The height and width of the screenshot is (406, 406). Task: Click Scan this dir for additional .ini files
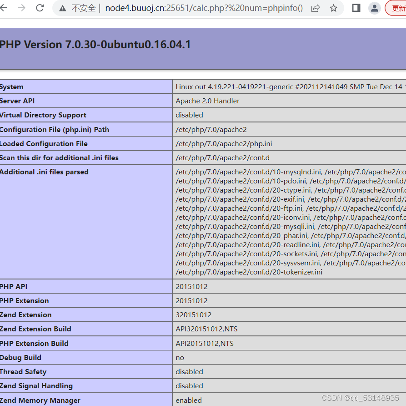pyautogui.click(x=59, y=157)
